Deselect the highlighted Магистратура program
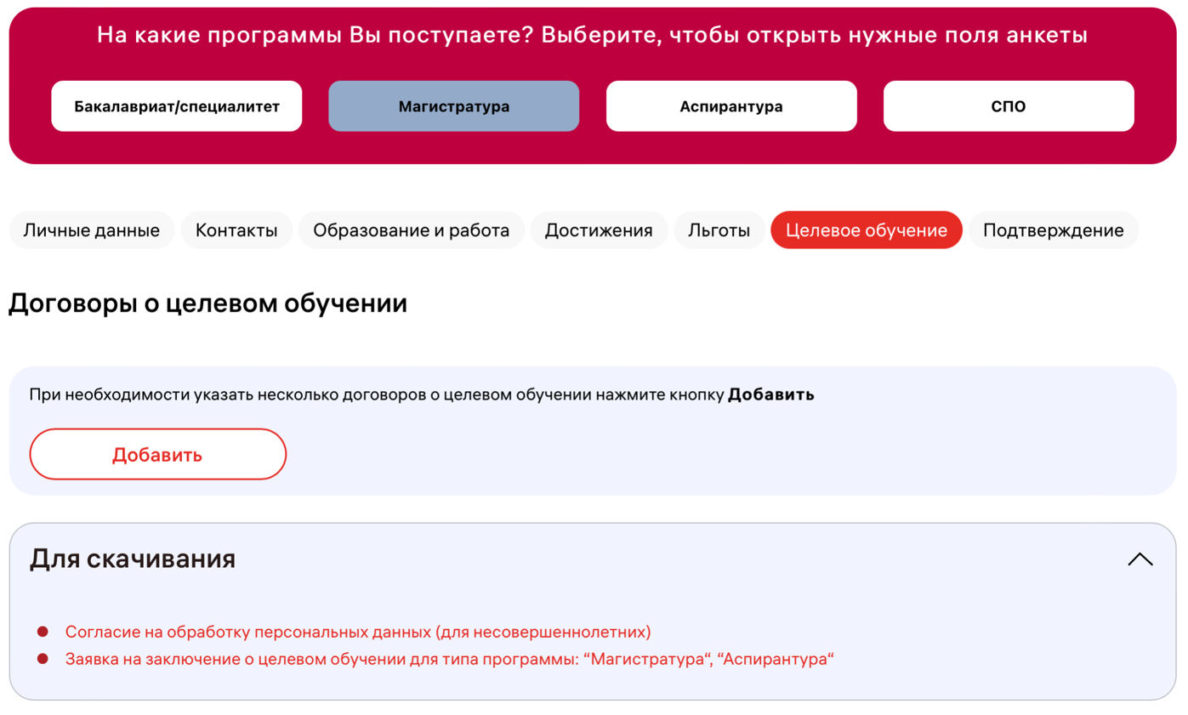This screenshot has width=1188, height=715. coord(453,105)
